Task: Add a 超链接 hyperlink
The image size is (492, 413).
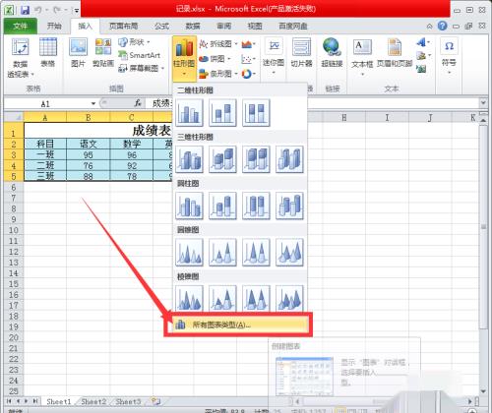Action: (332, 52)
